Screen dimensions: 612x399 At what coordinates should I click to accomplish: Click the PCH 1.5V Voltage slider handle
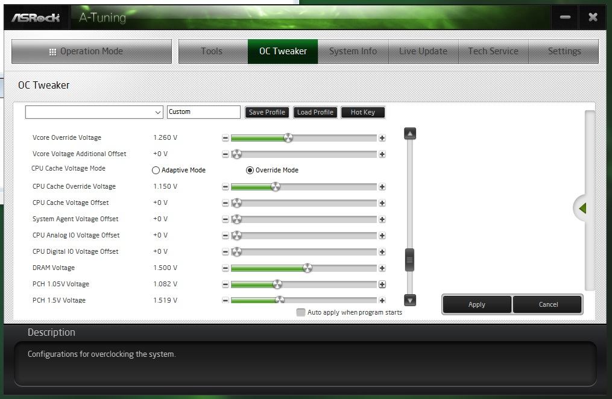tap(280, 300)
